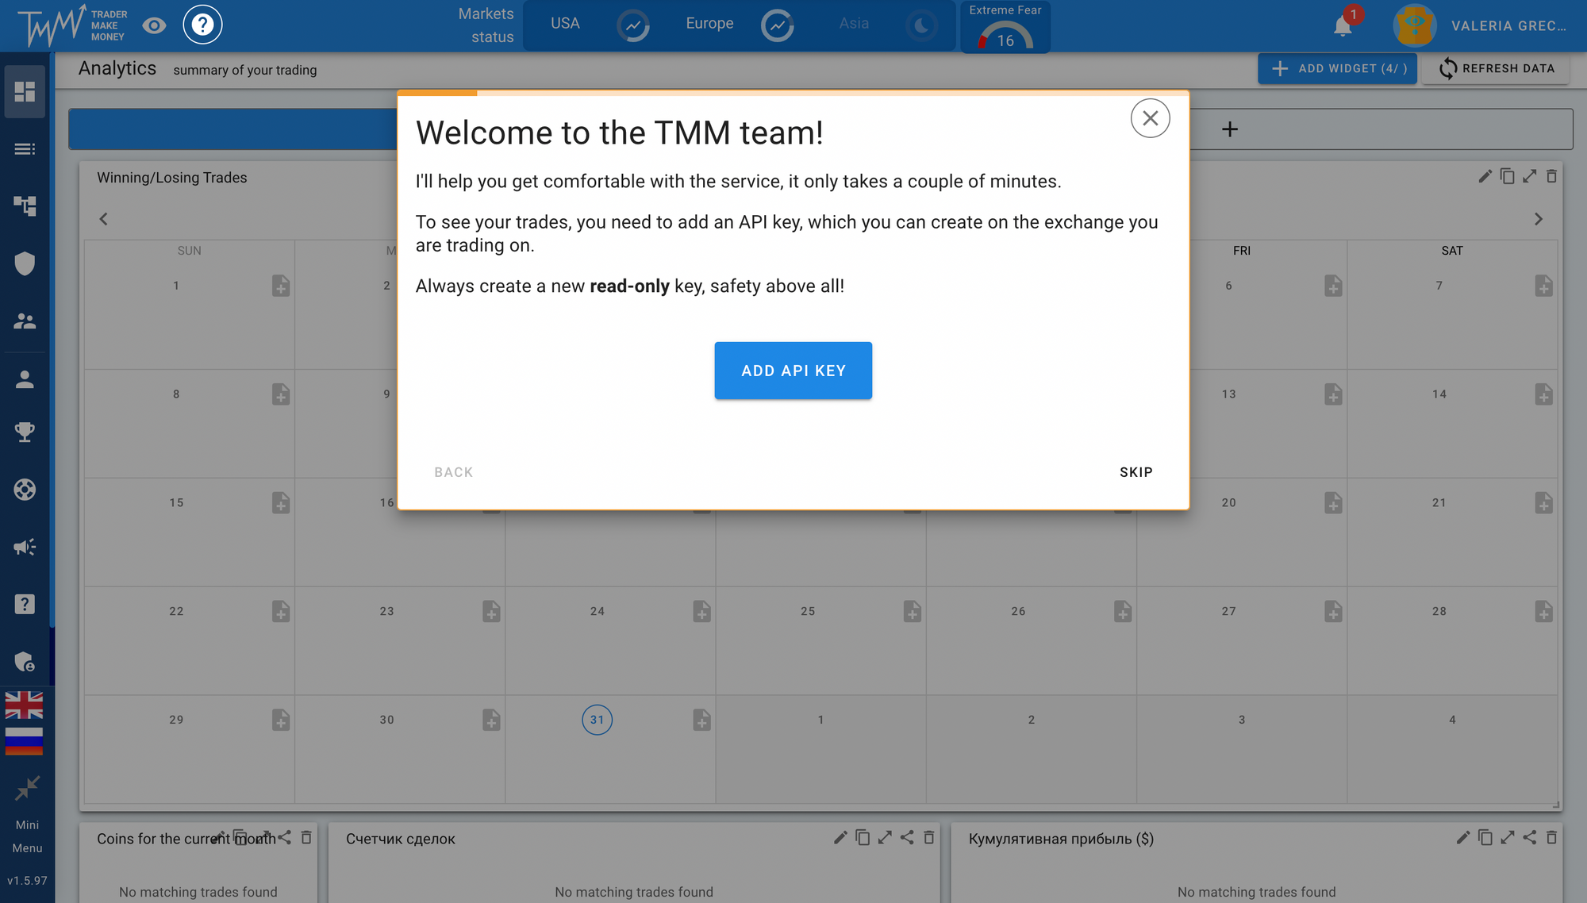This screenshot has width=1587, height=903.
Task: Add note on day 1 Sunday
Action: pos(281,286)
